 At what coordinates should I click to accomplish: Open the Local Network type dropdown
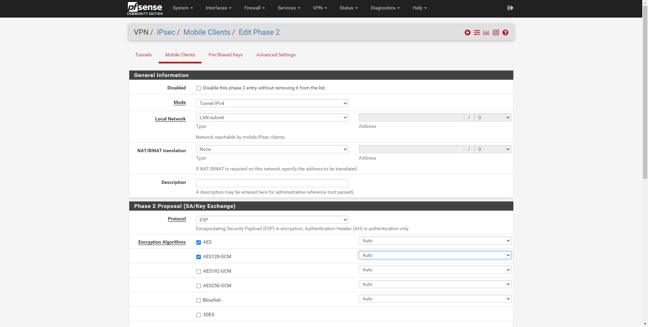click(x=272, y=117)
